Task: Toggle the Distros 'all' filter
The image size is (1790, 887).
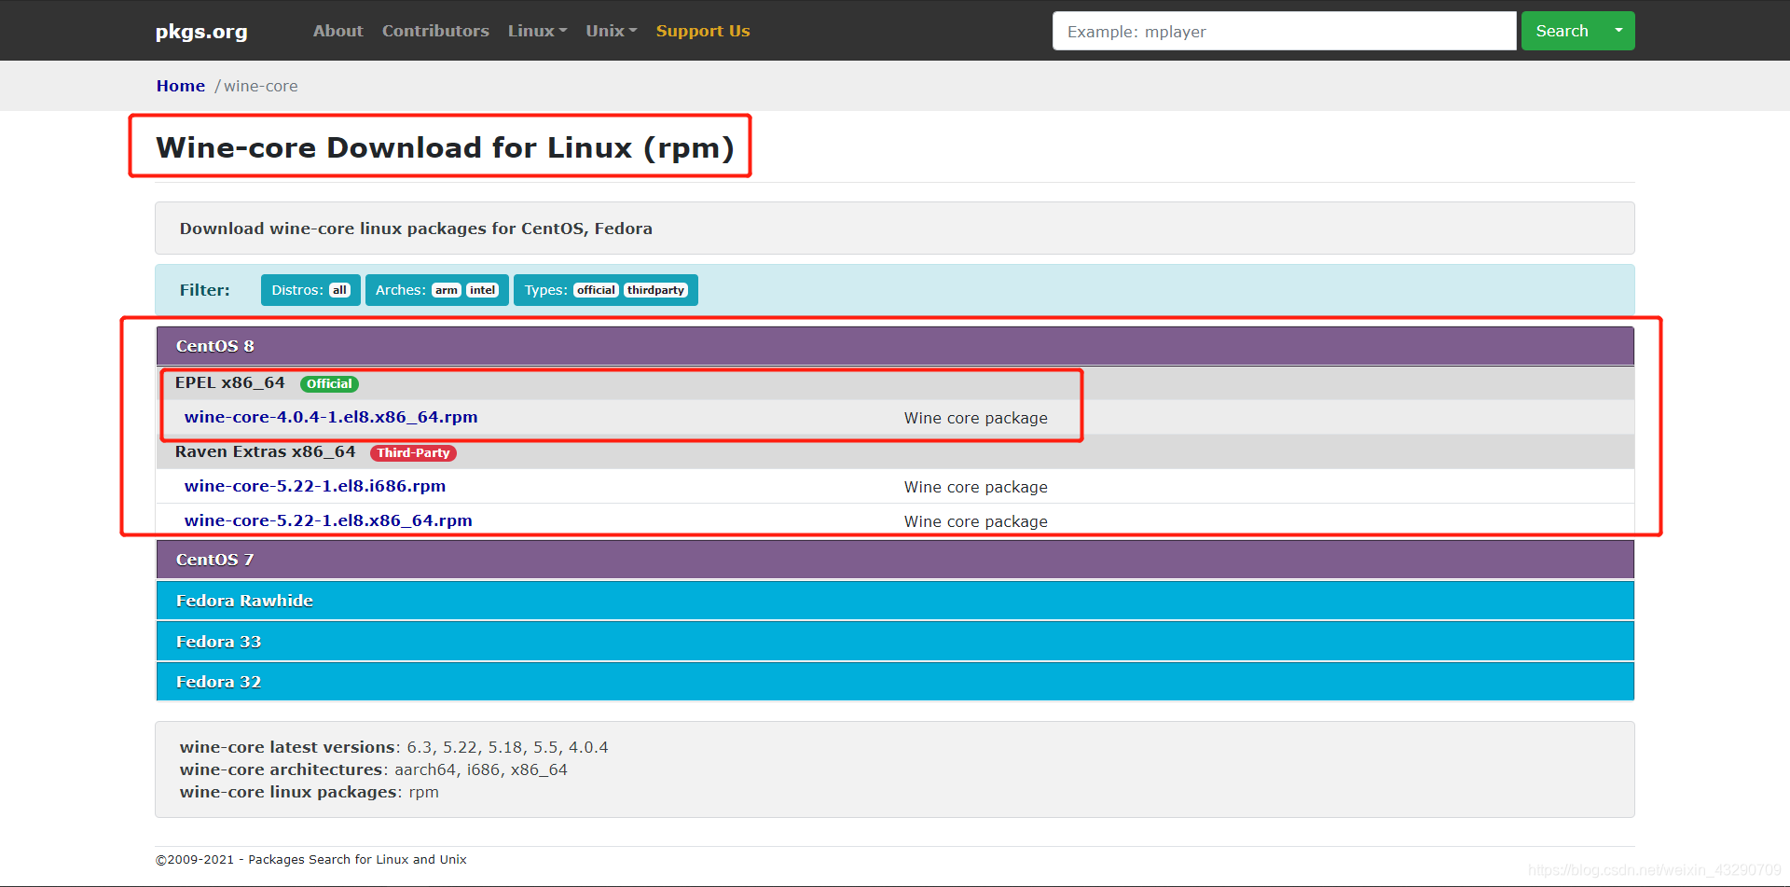Action: [x=339, y=290]
